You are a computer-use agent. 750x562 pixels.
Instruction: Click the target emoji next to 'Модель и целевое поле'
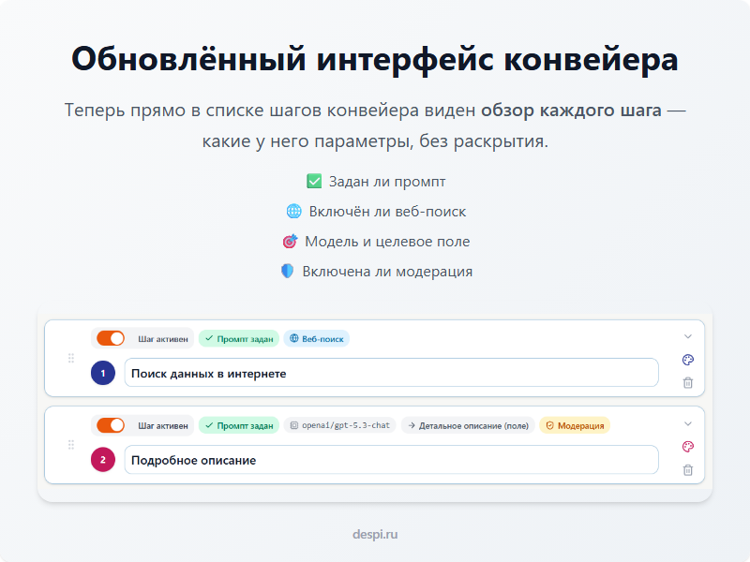tap(290, 242)
